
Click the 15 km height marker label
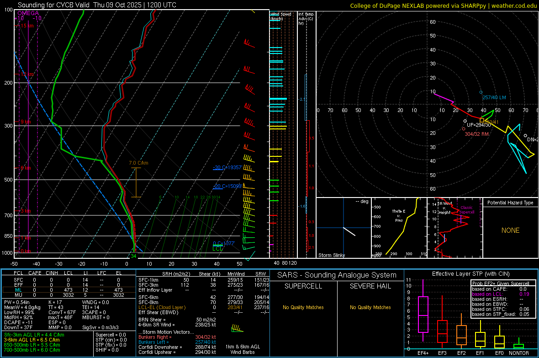coord(27,26)
